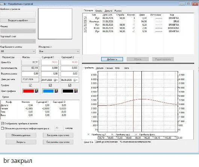The width and height of the screenshot is (199, 167).
Task: Switch to the Greeks tab
Action: pos(99,11)
